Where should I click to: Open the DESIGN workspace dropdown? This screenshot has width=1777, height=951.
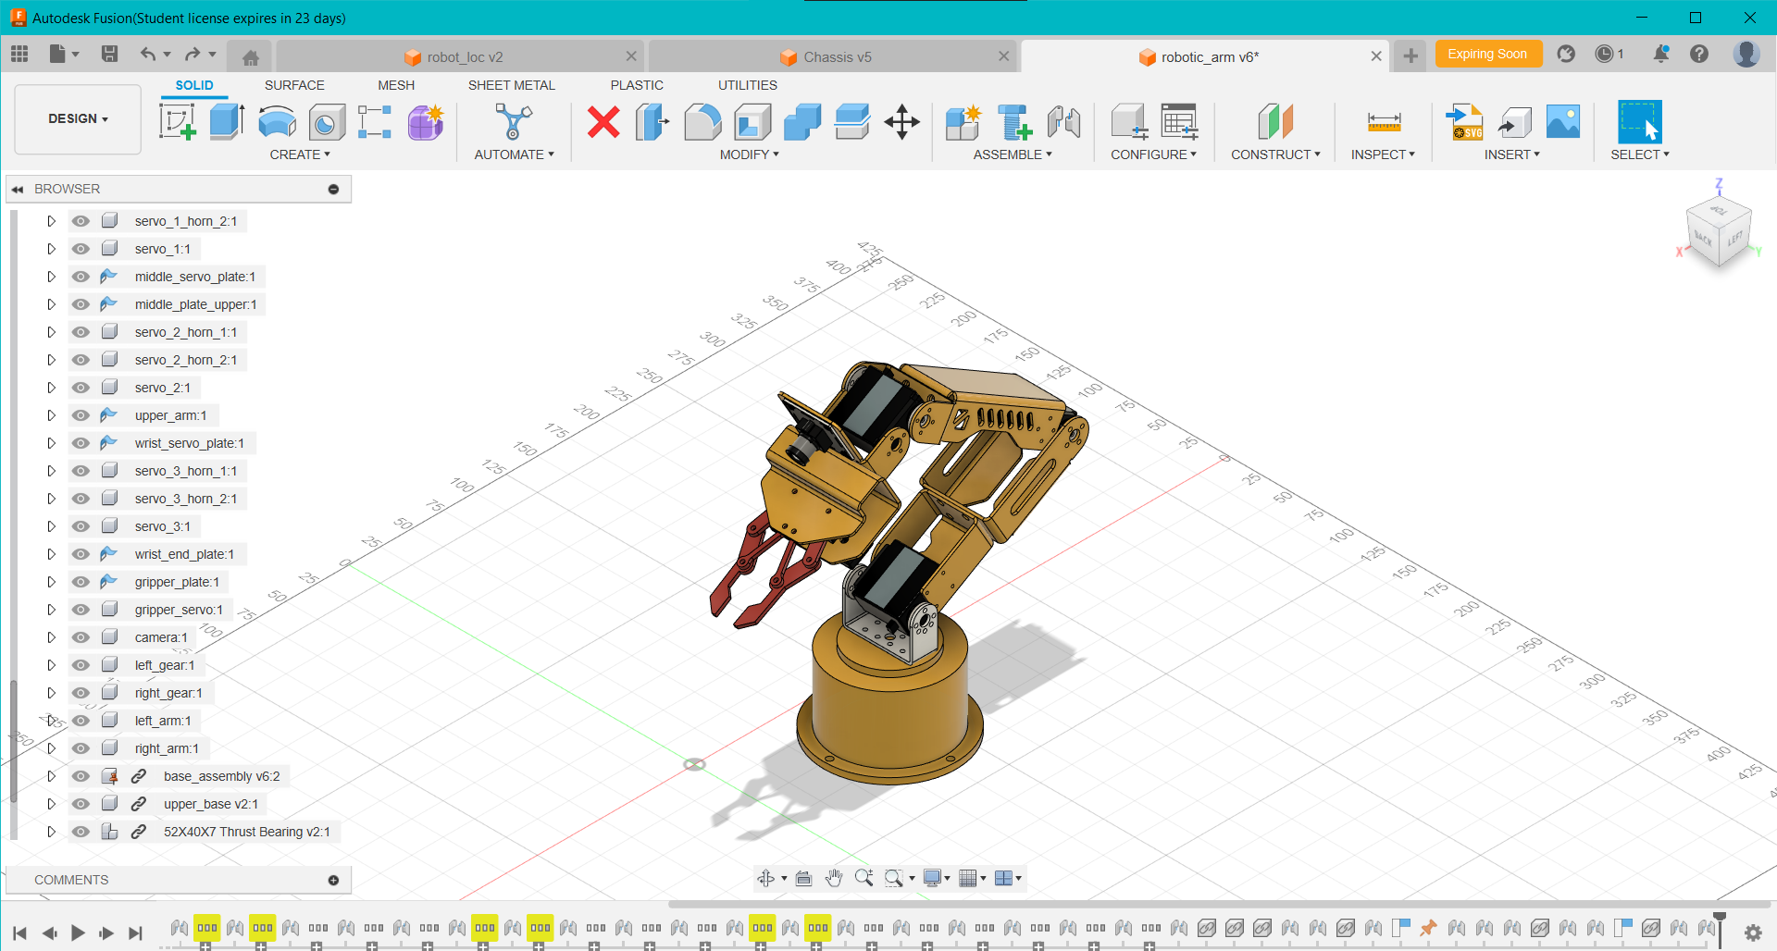point(77,118)
